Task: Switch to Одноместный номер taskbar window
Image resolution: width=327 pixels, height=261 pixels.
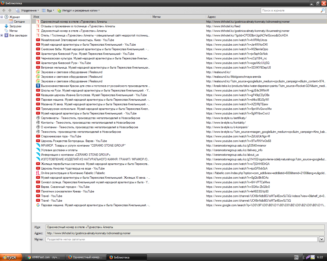Action: [86, 257]
